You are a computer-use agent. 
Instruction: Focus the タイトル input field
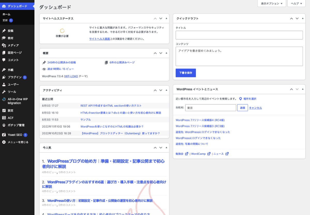click(x=239, y=35)
